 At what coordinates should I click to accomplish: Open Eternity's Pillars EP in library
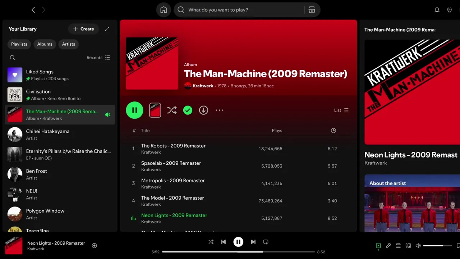[x=60, y=154]
